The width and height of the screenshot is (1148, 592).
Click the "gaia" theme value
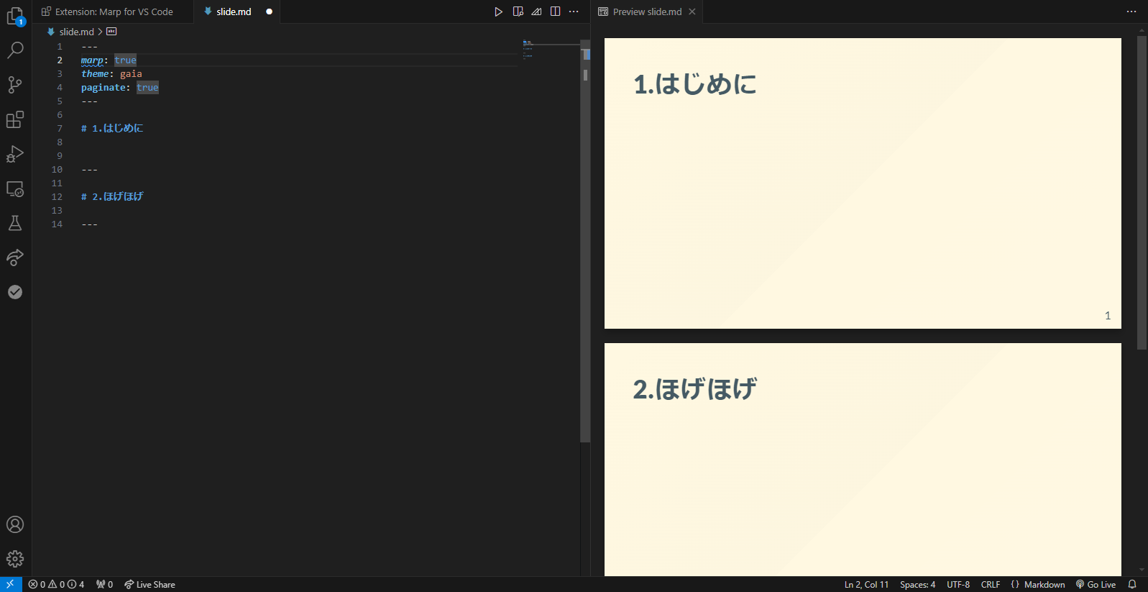(131, 74)
